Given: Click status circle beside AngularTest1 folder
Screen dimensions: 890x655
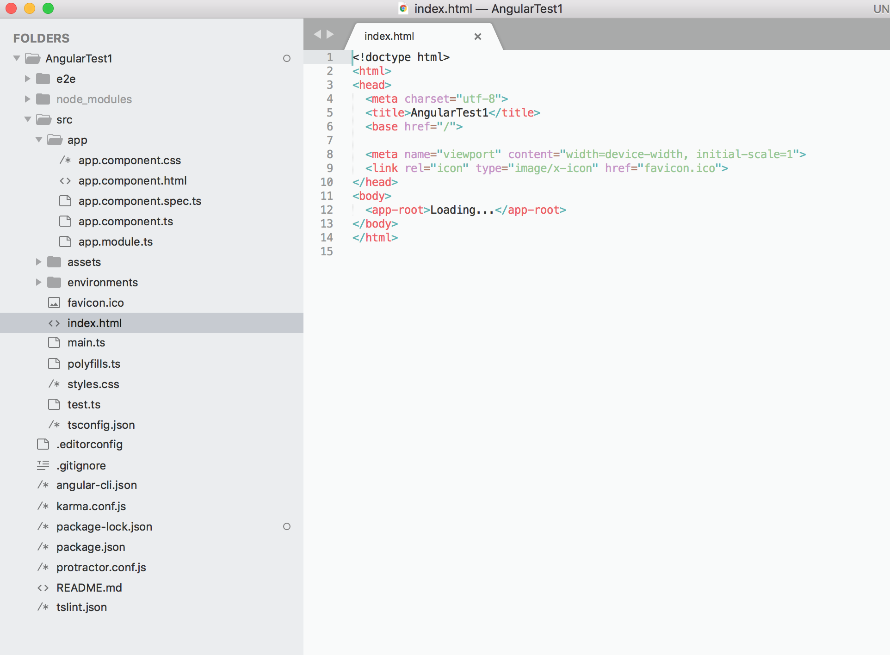Looking at the screenshot, I should 287,59.
